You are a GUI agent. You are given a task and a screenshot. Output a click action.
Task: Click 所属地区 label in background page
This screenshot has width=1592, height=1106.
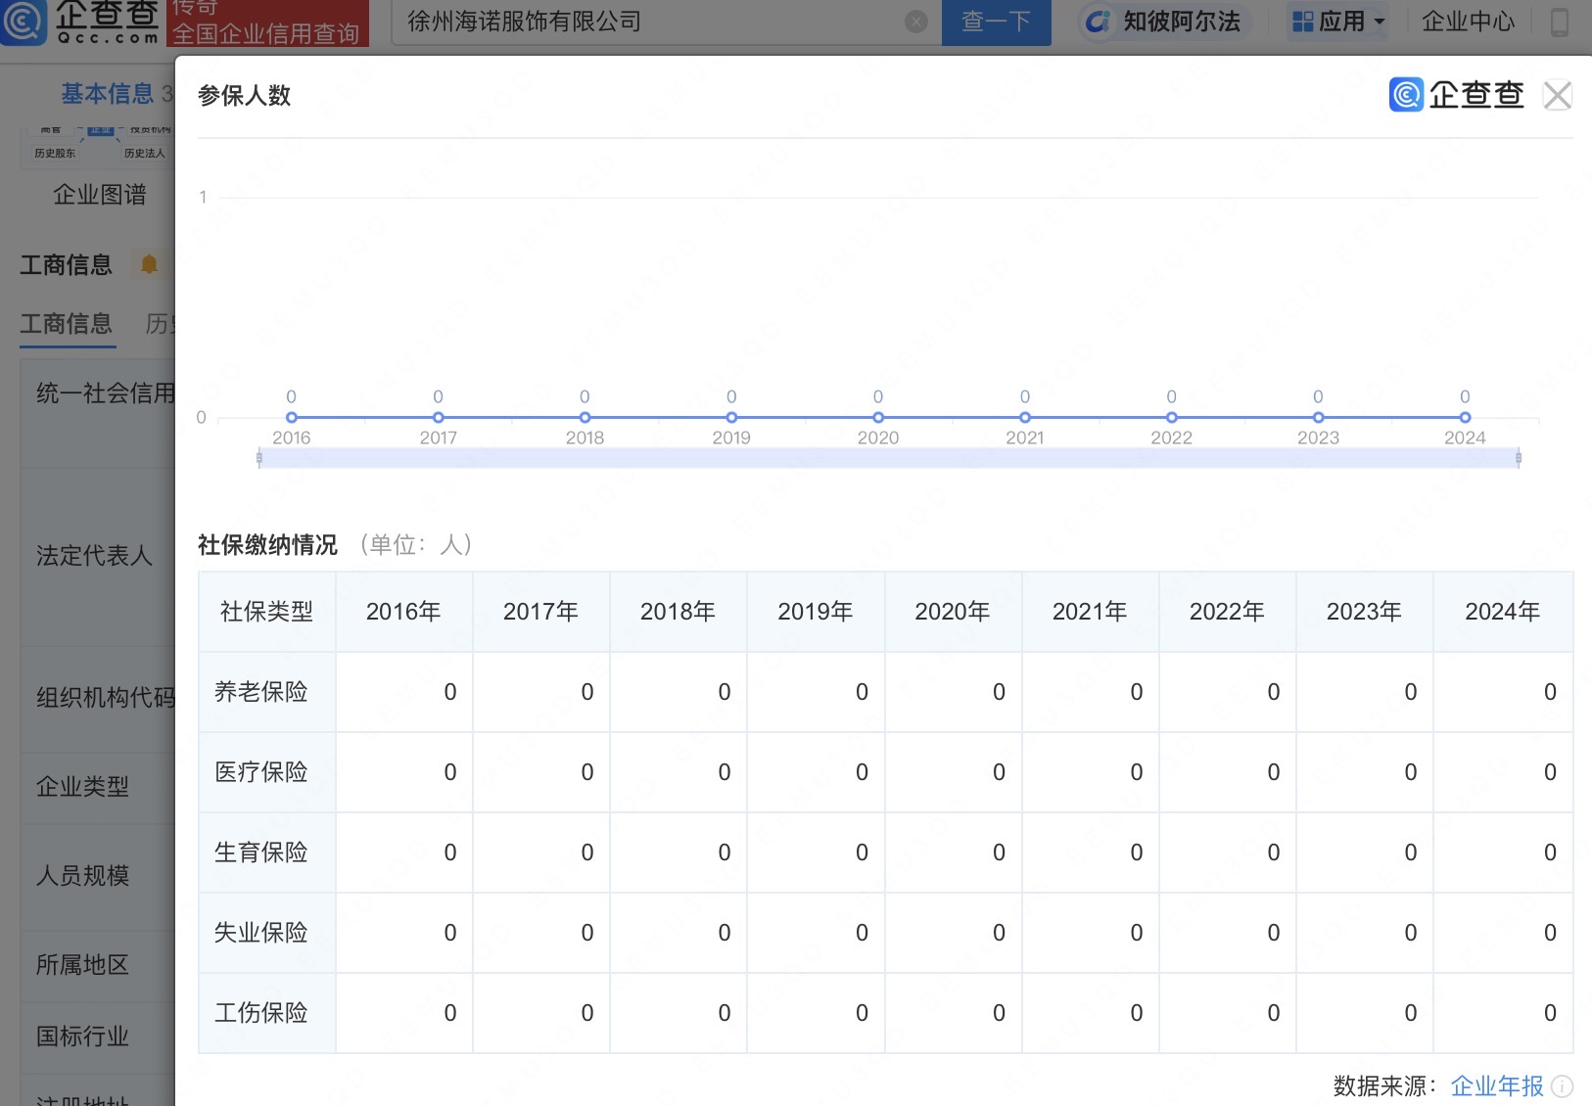[82, 965]
